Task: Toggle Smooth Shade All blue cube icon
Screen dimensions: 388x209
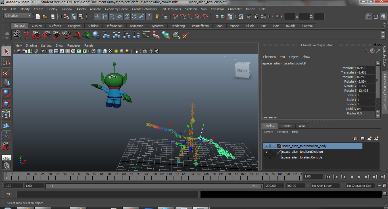Action: [x=99, y=51]
